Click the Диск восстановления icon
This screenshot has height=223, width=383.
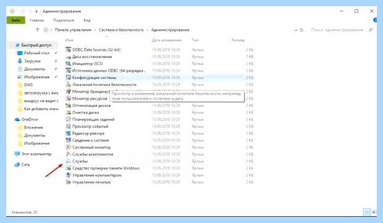pyautogui.click(x=69, y=57)
